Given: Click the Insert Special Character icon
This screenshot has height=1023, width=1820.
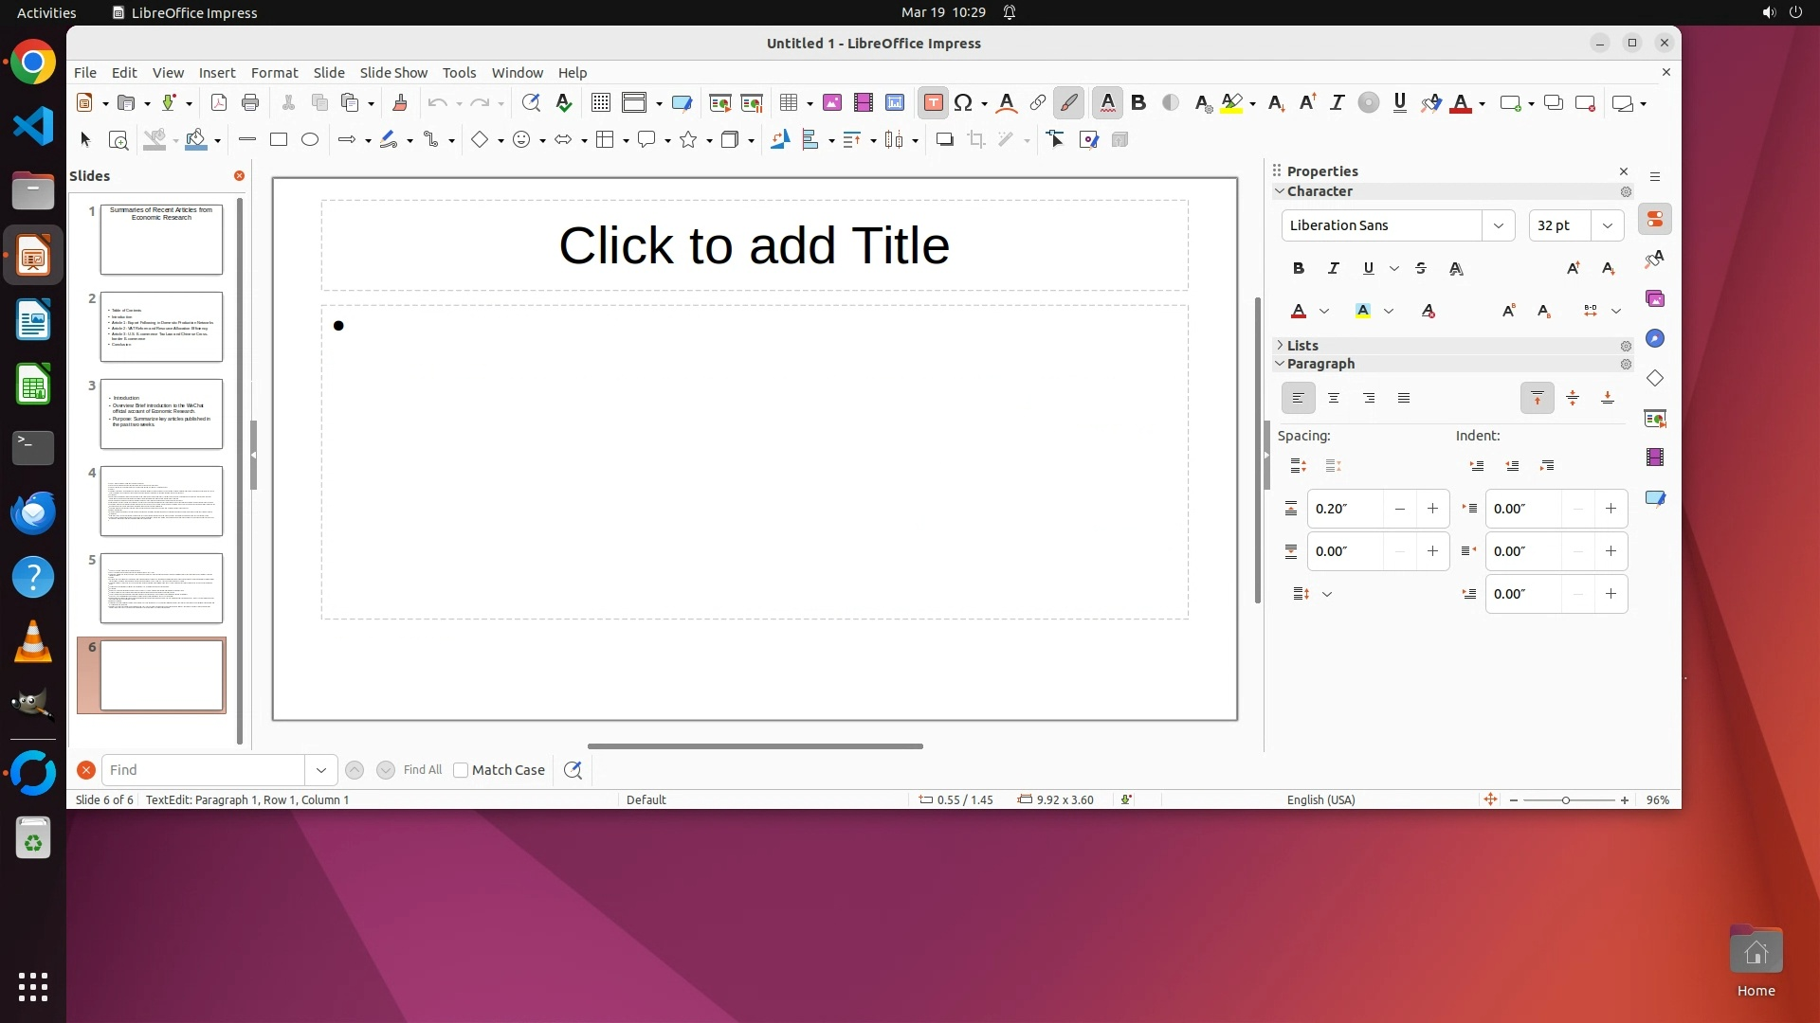Looking at the screenshot, I should point(963,103).
